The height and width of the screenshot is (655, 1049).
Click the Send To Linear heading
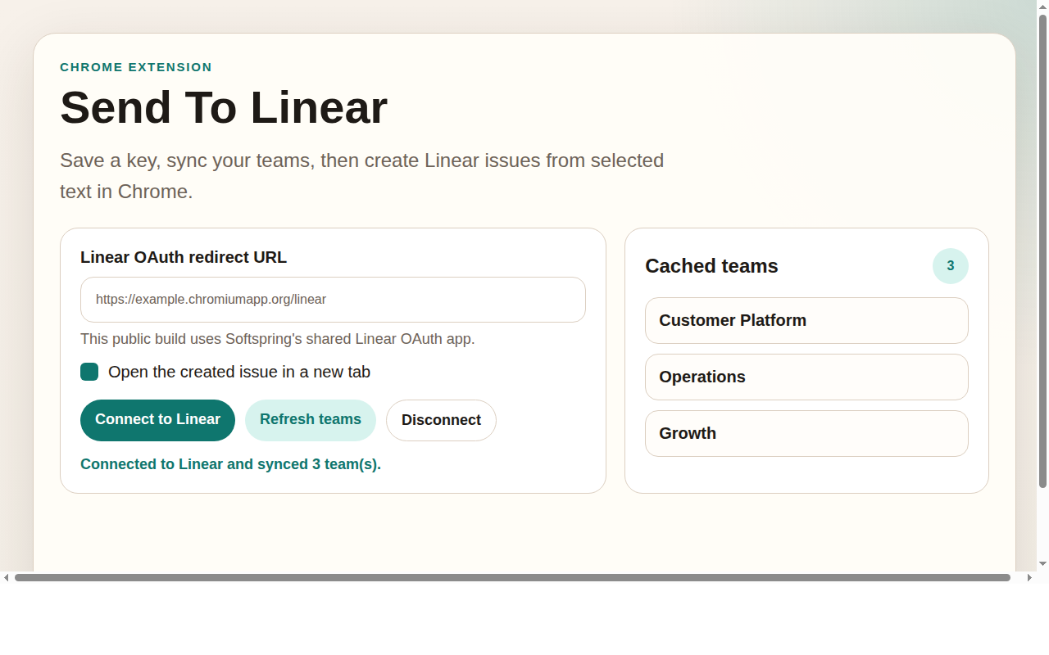pyautogui.click(x=224, y=107)
